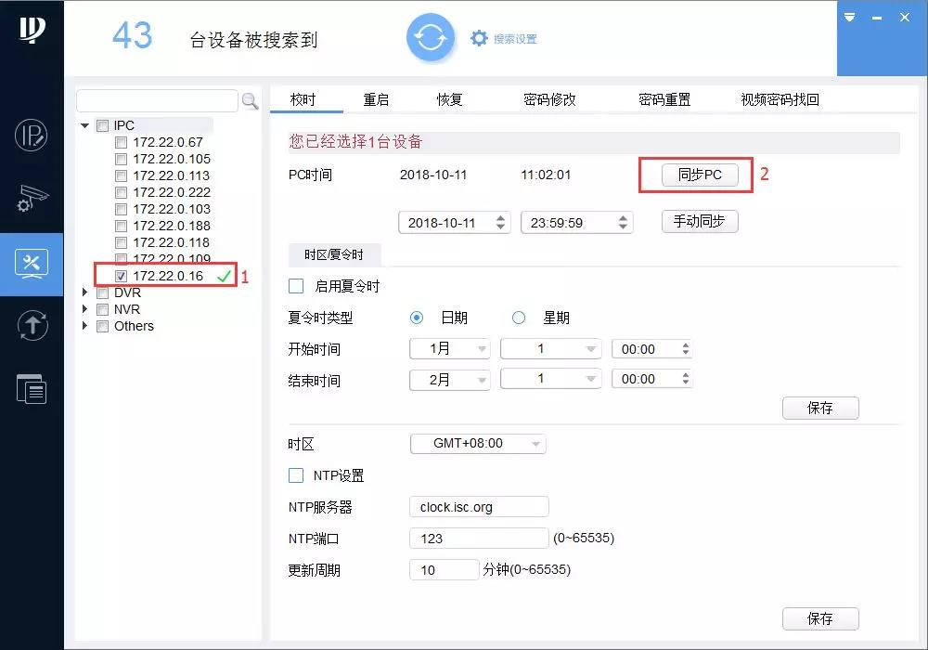Open the camera configuration sidebar icon
Image resolution: width=928 pixels, height=650 pixels.
(32, 199)
